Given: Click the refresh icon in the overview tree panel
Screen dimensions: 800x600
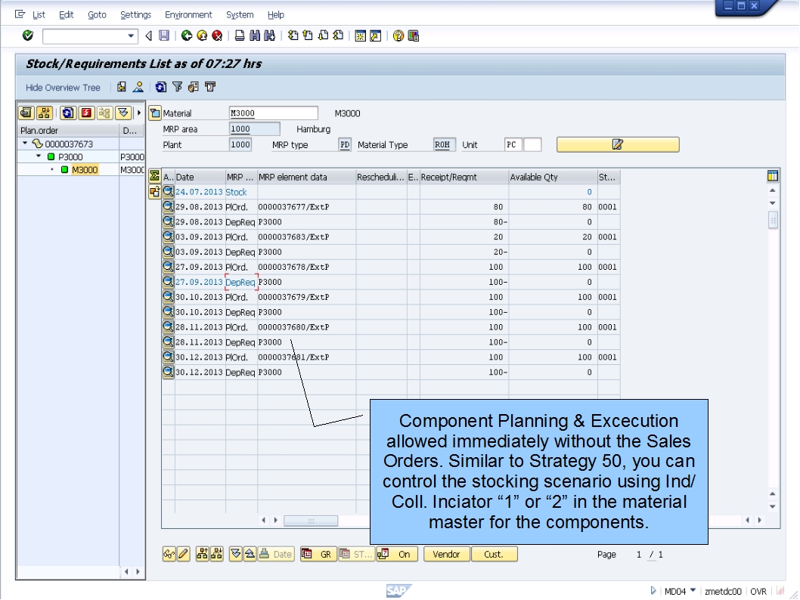Looking at the screenshot, I should [67, 113].
